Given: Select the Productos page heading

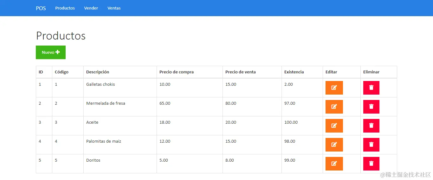Looking at the screenshot, I should (61, 36).
